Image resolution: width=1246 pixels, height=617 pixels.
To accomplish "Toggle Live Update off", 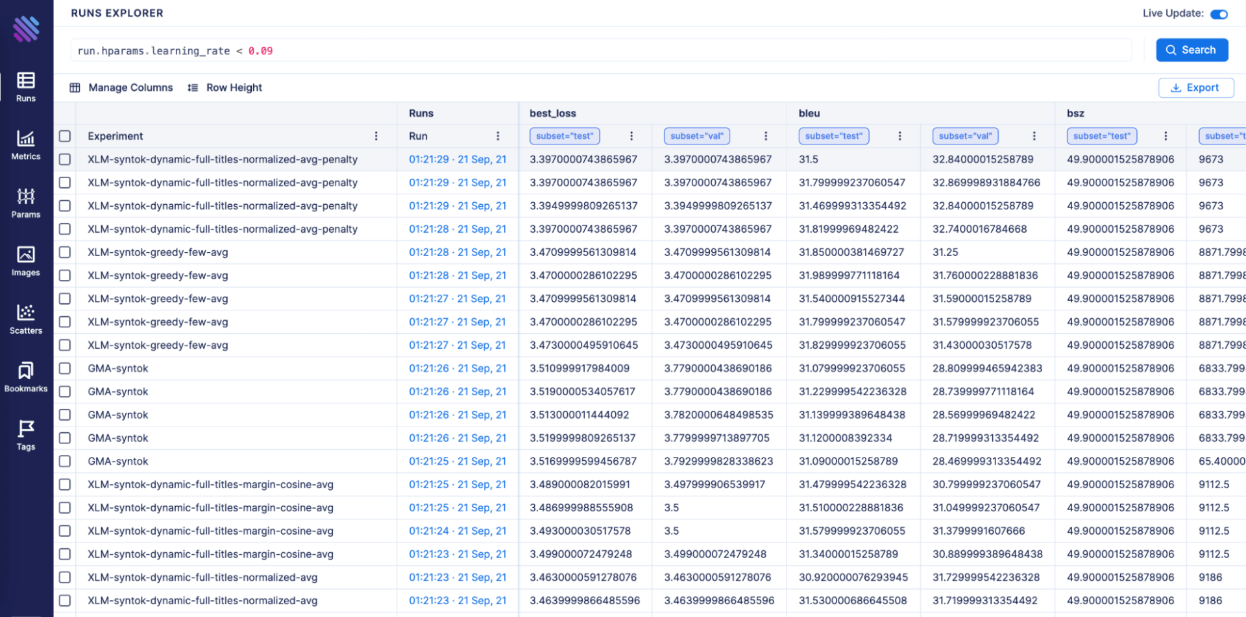I will pos(1219,13).
